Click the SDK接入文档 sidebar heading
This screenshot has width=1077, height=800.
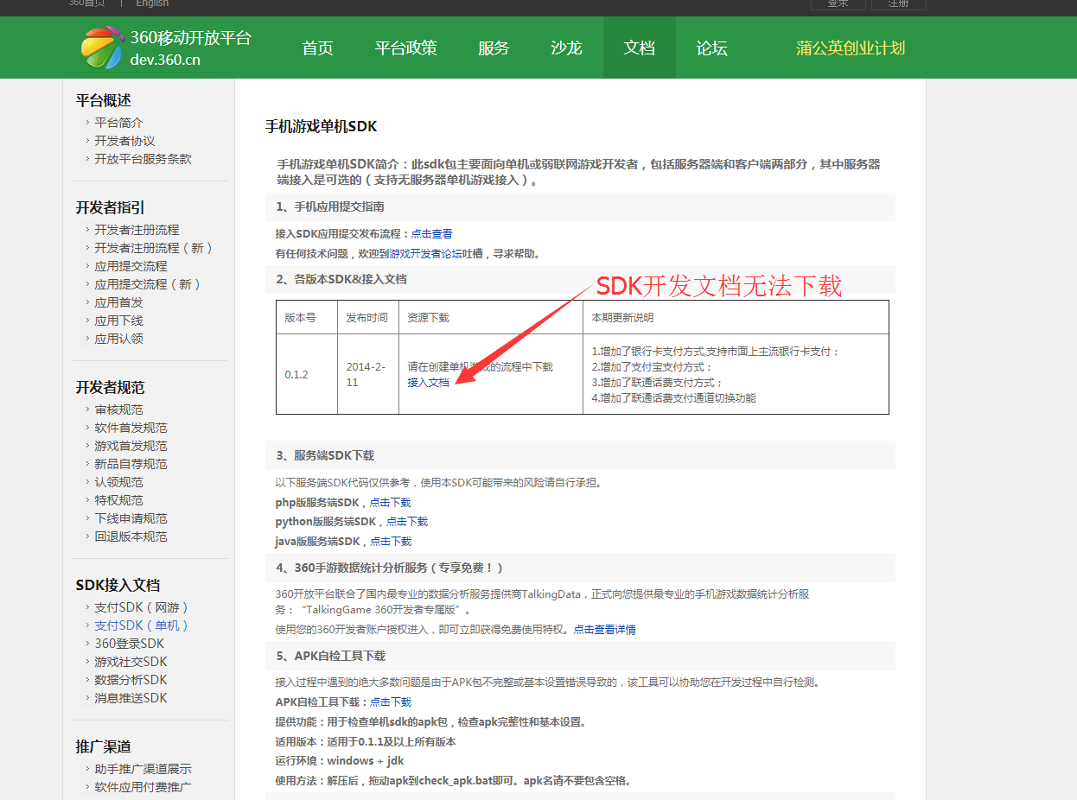(118, 585)
